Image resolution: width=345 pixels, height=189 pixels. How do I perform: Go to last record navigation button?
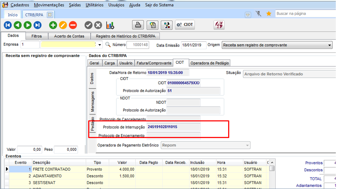pos(37,25)
